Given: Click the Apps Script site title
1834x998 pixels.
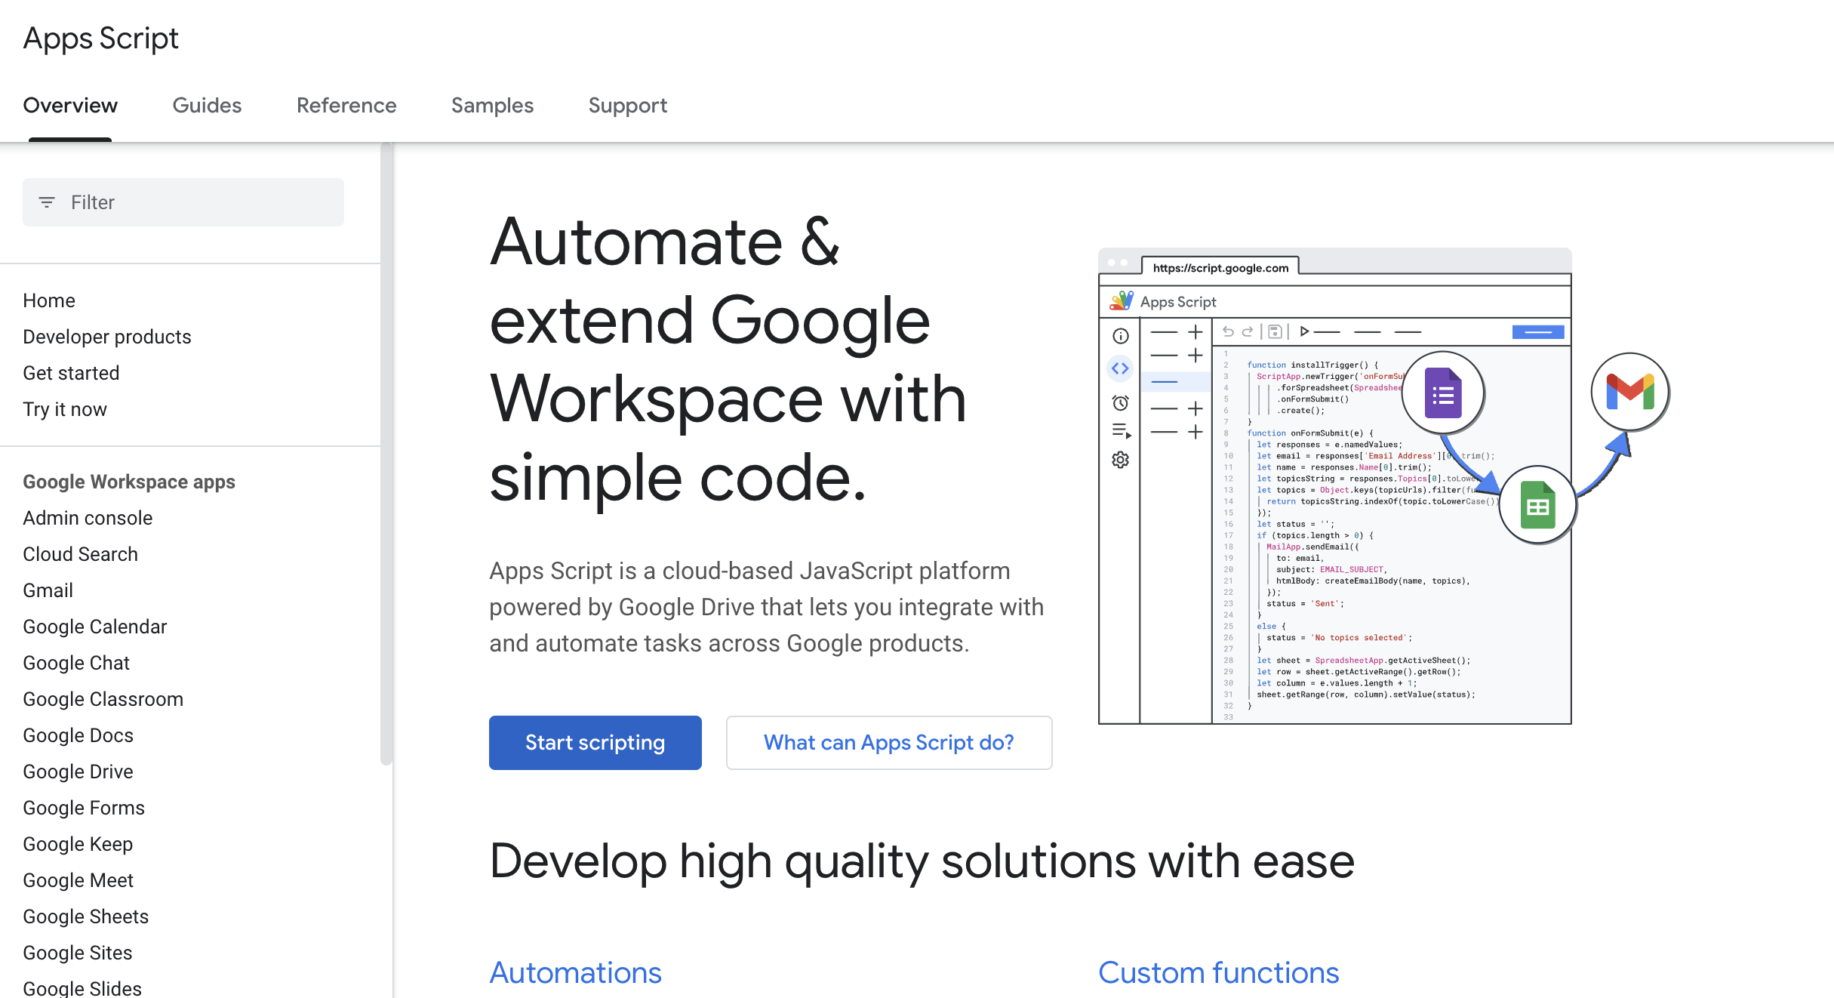Looking at the screenshot, I should (x=100, y=39).
